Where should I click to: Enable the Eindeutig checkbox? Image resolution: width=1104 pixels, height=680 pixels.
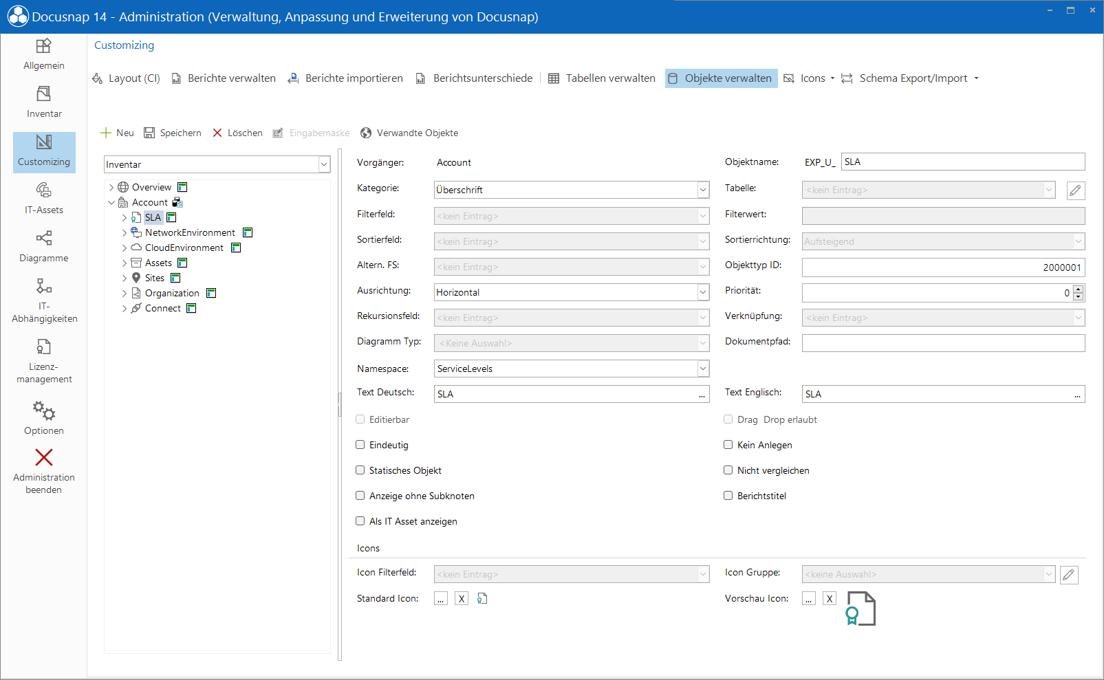[360, 445]
